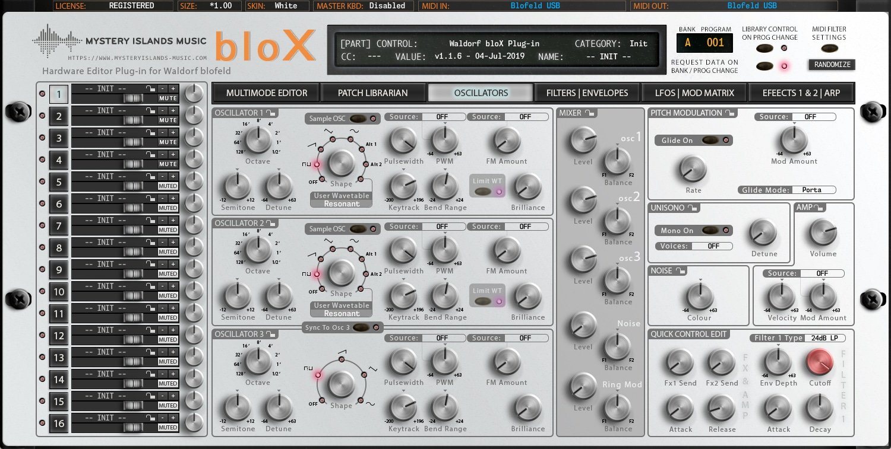
Task: Select the triangle wave shape on Oscillator 1
Action: (x=332, y=139)
